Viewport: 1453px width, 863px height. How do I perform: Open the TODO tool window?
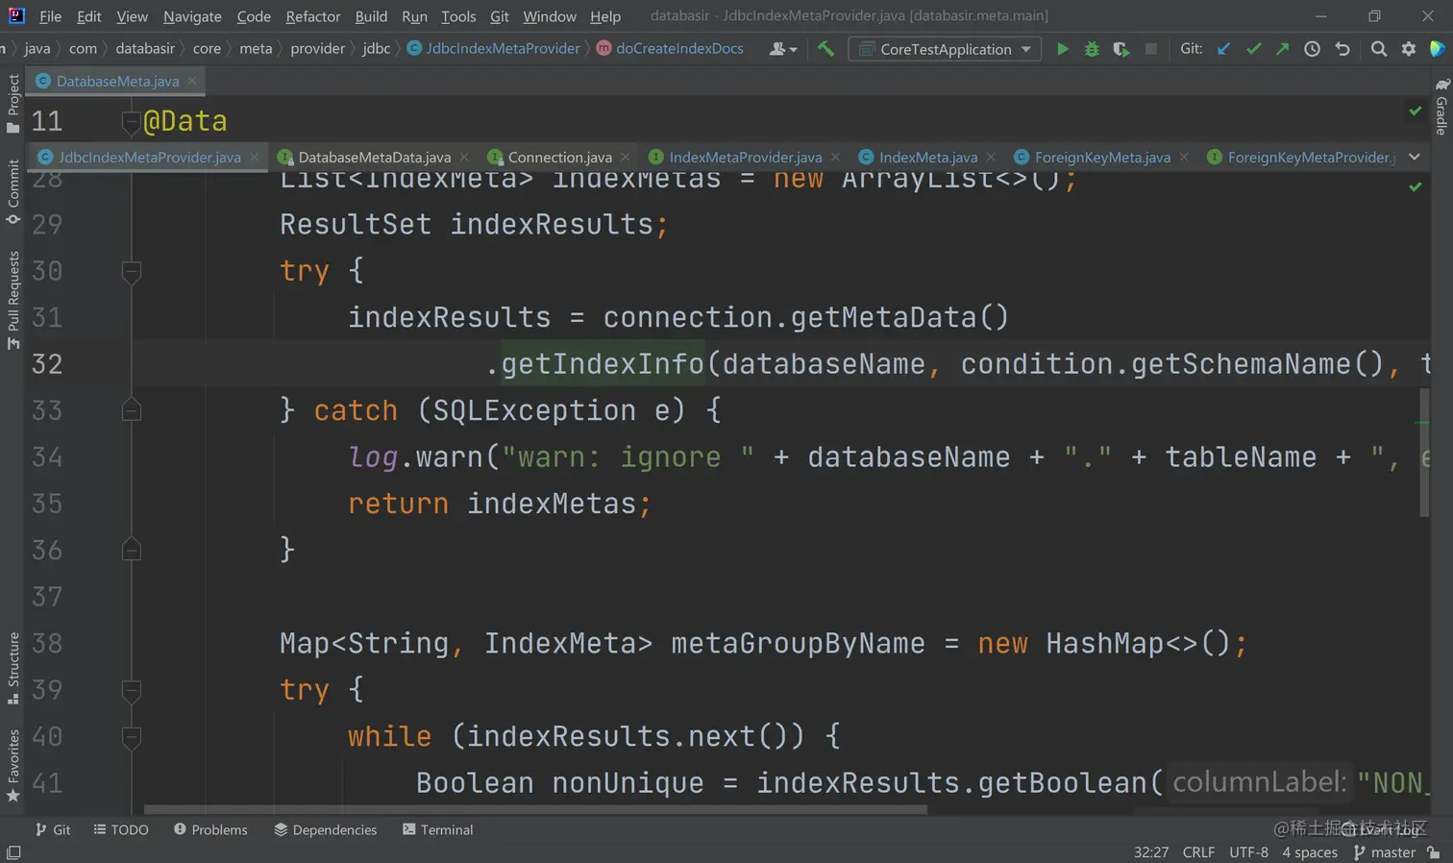click(x=121, y=829)
